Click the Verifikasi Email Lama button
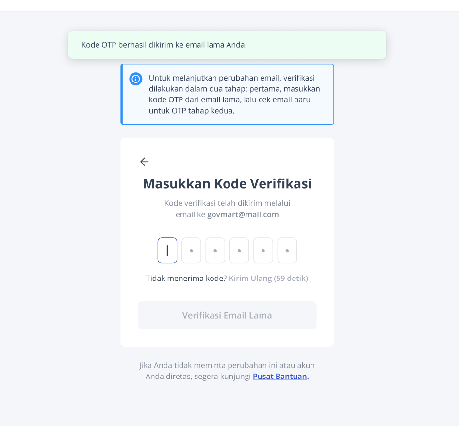Viewport: 459px width, 426px height. 227,315
